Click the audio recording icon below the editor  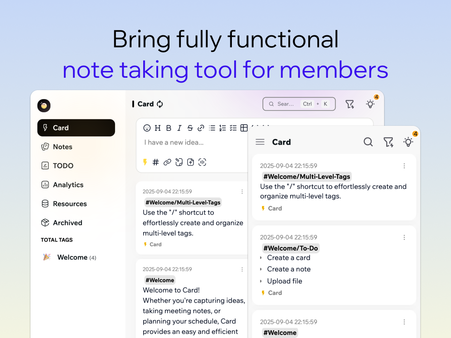(x=202, y=162)
